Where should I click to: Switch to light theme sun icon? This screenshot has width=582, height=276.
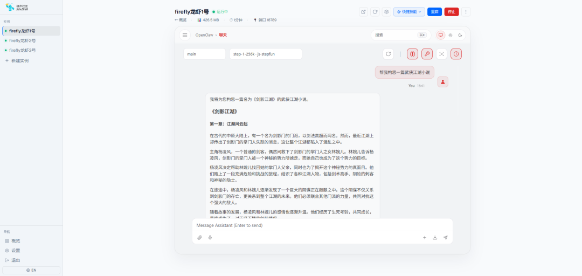point(450,35)
